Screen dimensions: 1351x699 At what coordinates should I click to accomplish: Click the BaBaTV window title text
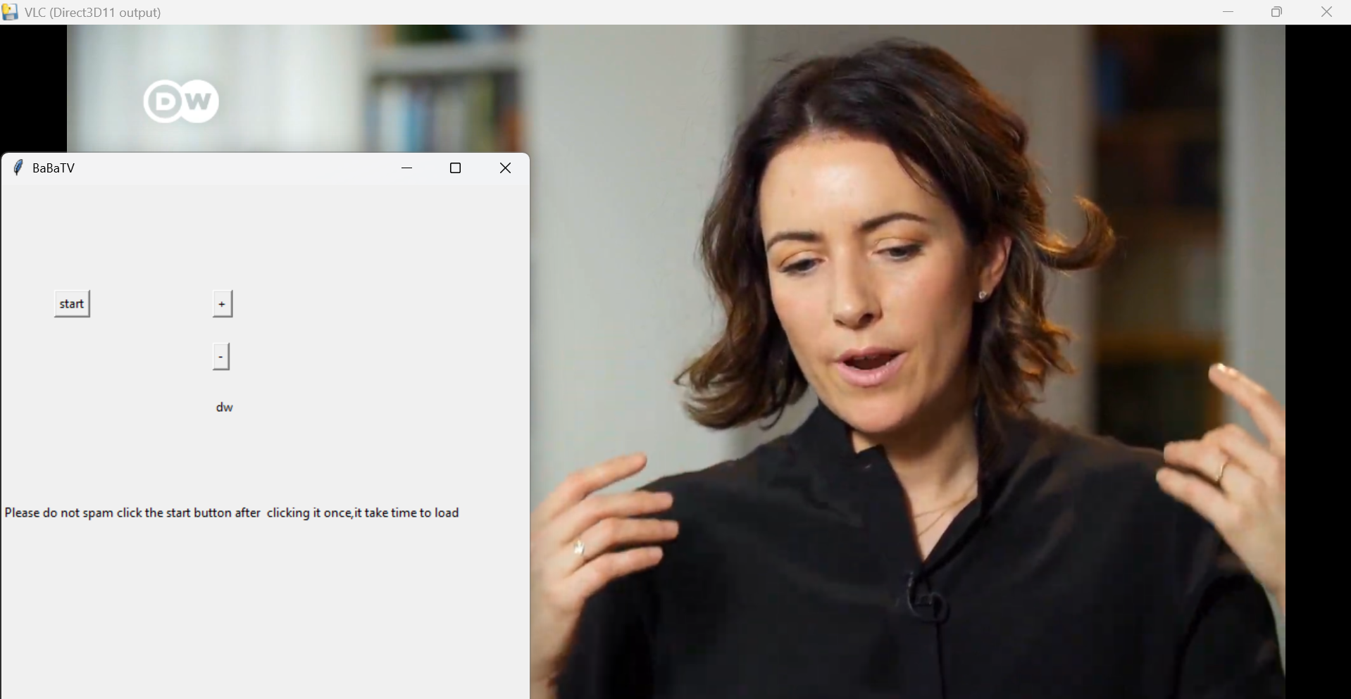pyautogui.click(x=54, y=168)
